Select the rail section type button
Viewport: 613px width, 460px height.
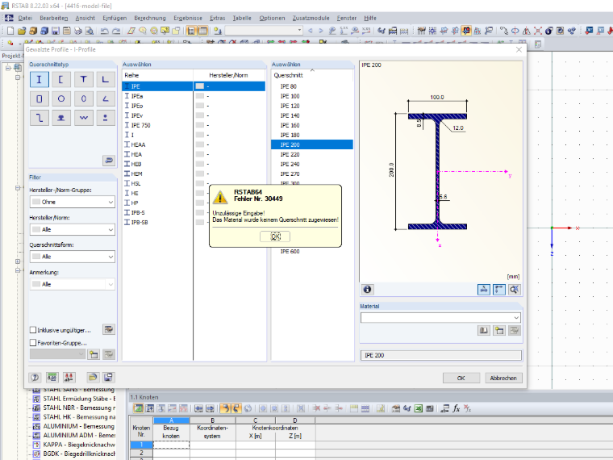61,118
